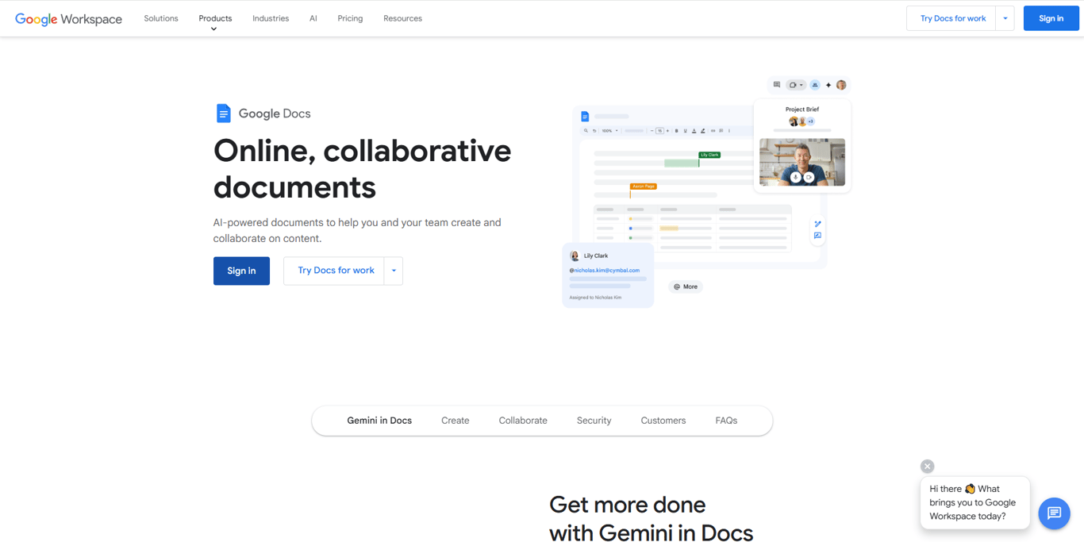This screenshot has width=1084, height=542.
Task: Click the Hi there chat greeting message
Action: point(974,502)
